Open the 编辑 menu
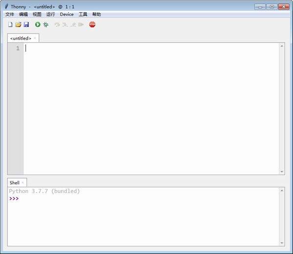Image resolution: width=293 pixels, height=254 pixels. (x=23, y=14)
